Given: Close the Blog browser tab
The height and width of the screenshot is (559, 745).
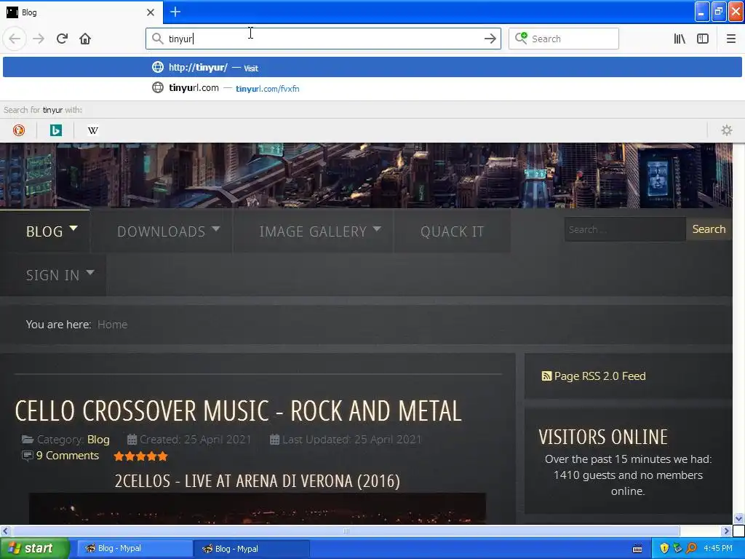Looking at the screenshot, I should 151,12.
